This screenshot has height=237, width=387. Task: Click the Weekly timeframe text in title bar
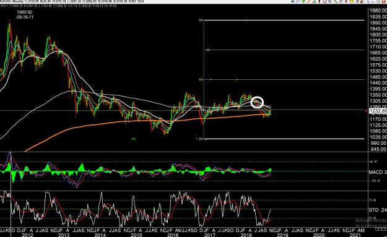click(x=17, y=1)
